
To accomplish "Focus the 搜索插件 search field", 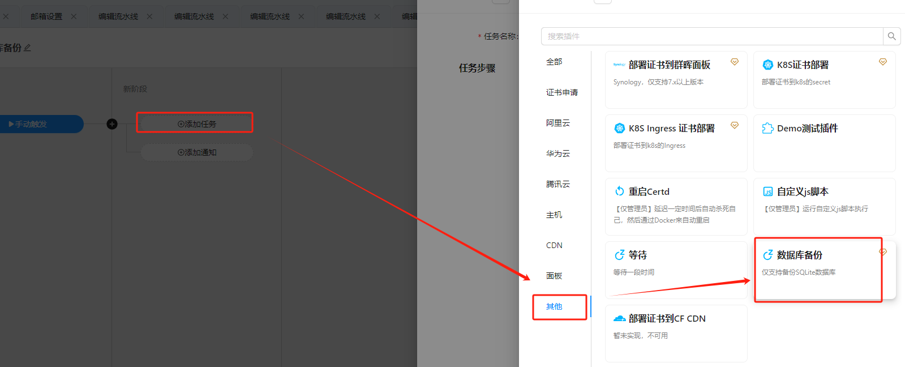I will point(711,36).
